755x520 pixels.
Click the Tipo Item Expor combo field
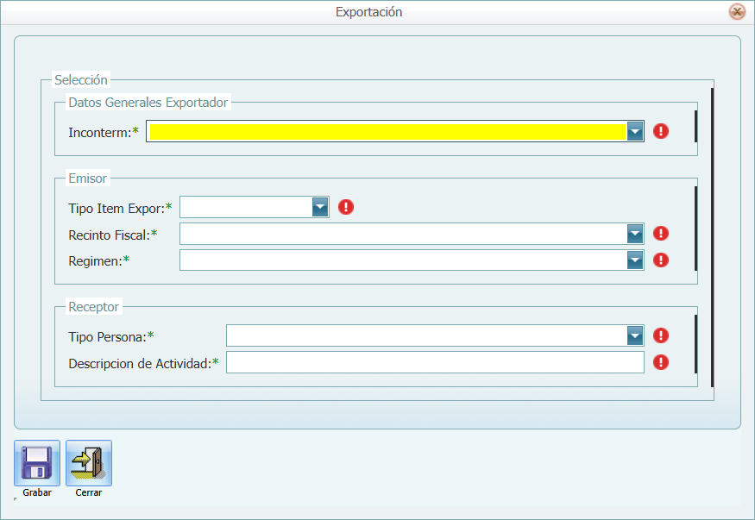pos(245,207)
